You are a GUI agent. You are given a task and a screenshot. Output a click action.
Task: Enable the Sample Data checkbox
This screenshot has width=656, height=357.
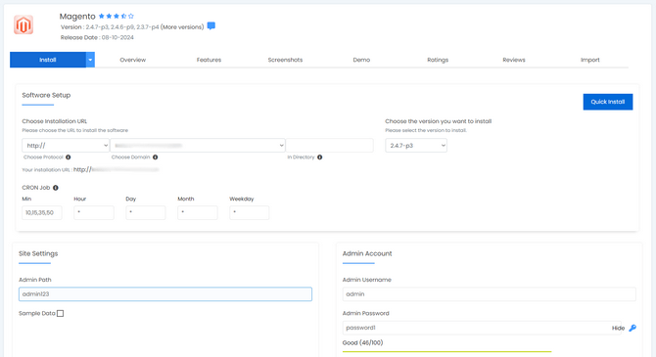(x=61, y=314)
